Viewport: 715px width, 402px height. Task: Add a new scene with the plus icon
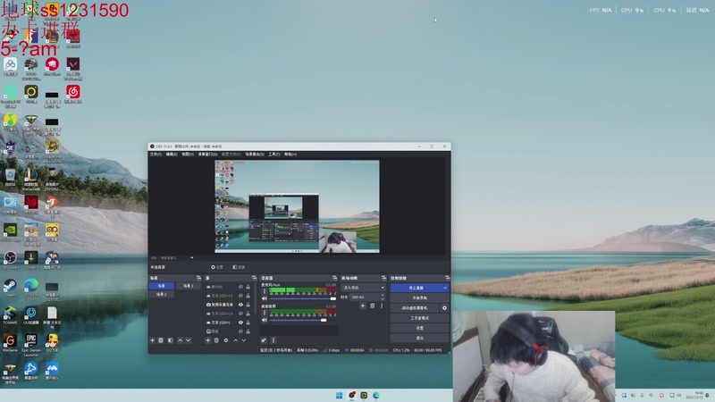click(152, 340)
